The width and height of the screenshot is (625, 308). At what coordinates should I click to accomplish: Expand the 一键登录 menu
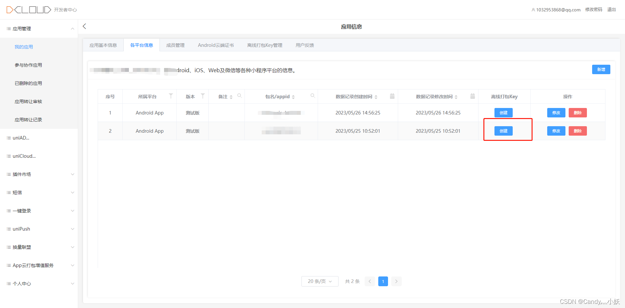39,211
